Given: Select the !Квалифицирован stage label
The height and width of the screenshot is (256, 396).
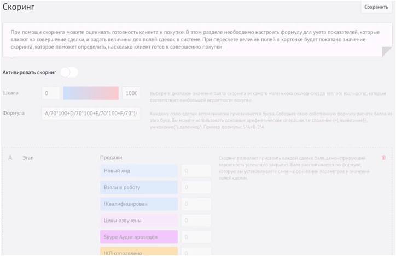Looking at the screenshot, I should pyautogui.click(x=139, y=204).
